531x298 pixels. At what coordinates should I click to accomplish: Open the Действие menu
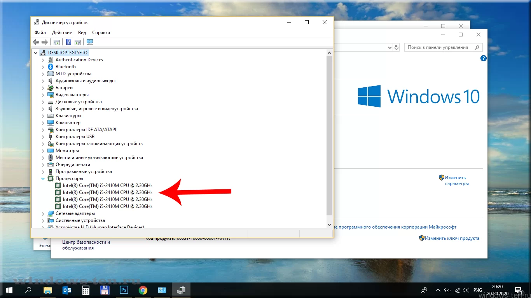[62, 33]
